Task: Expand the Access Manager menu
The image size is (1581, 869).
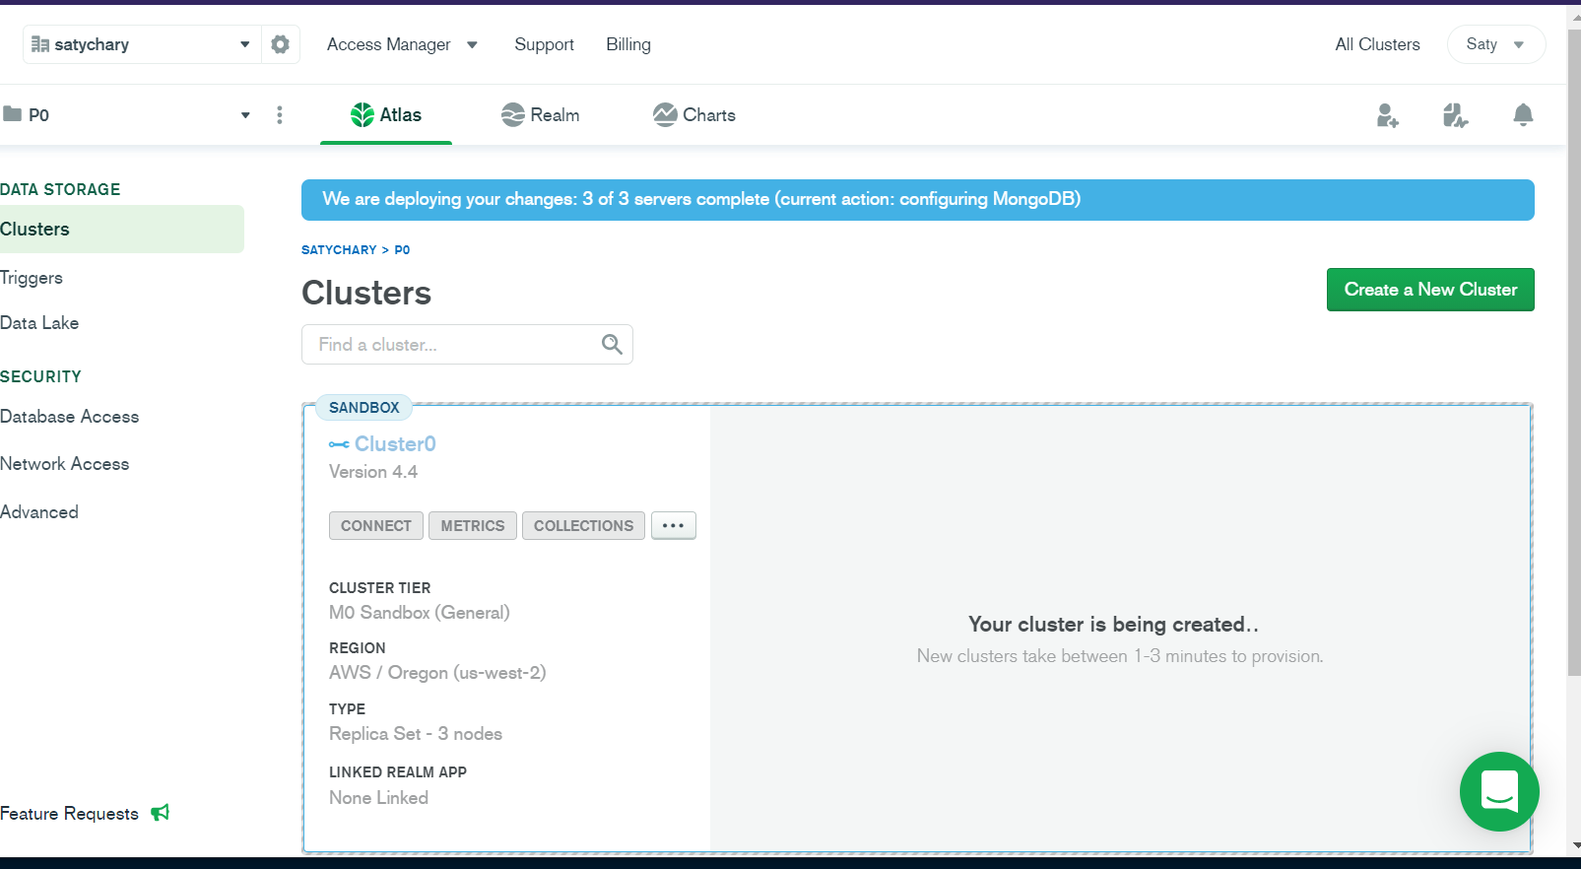Action: (x=402, y=44)
